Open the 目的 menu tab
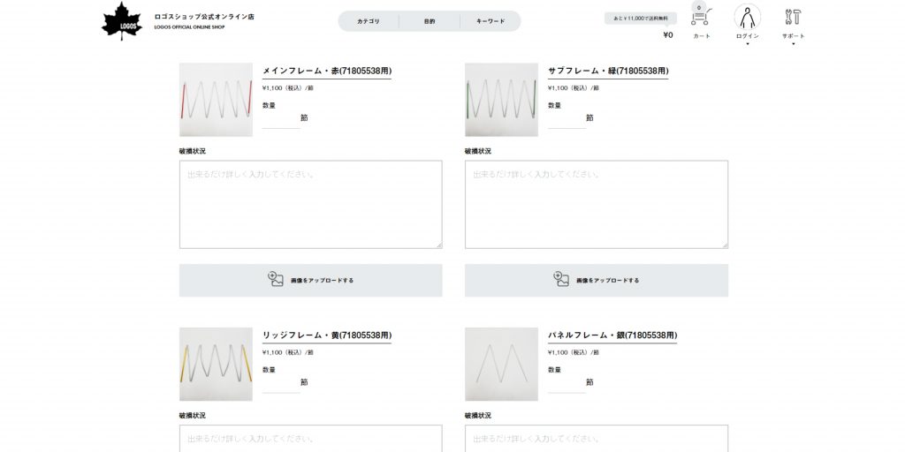This screenshot has width=905, height=452. [x=430, y=21]
